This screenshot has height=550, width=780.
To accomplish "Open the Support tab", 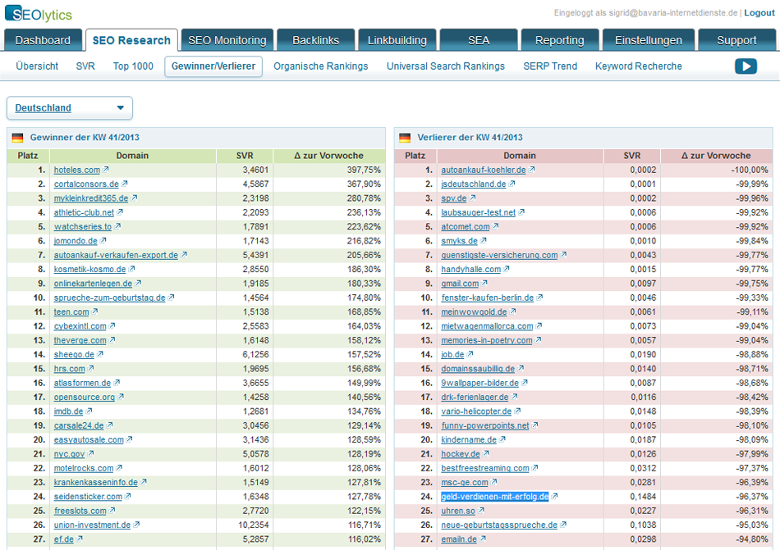I will tap(736, 40).
